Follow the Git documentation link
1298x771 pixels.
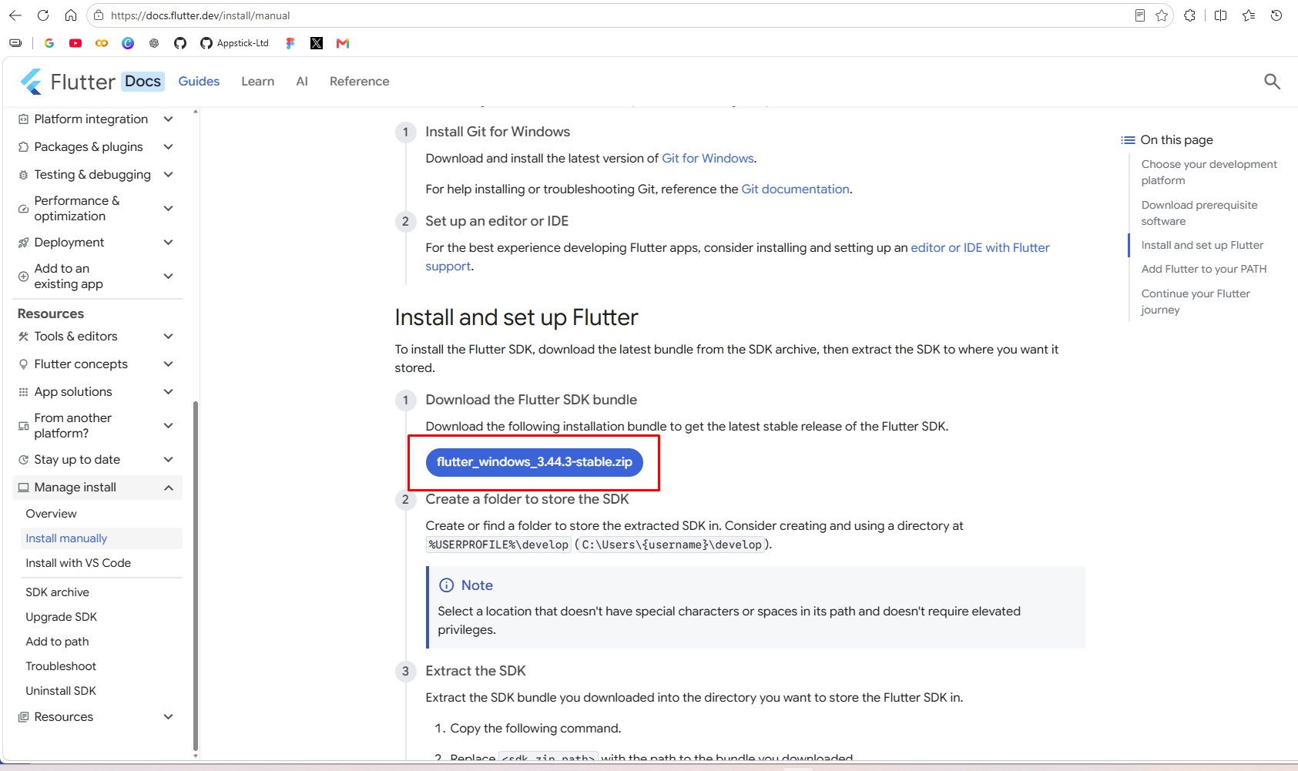pyautogui.click(x=795, y=189)
